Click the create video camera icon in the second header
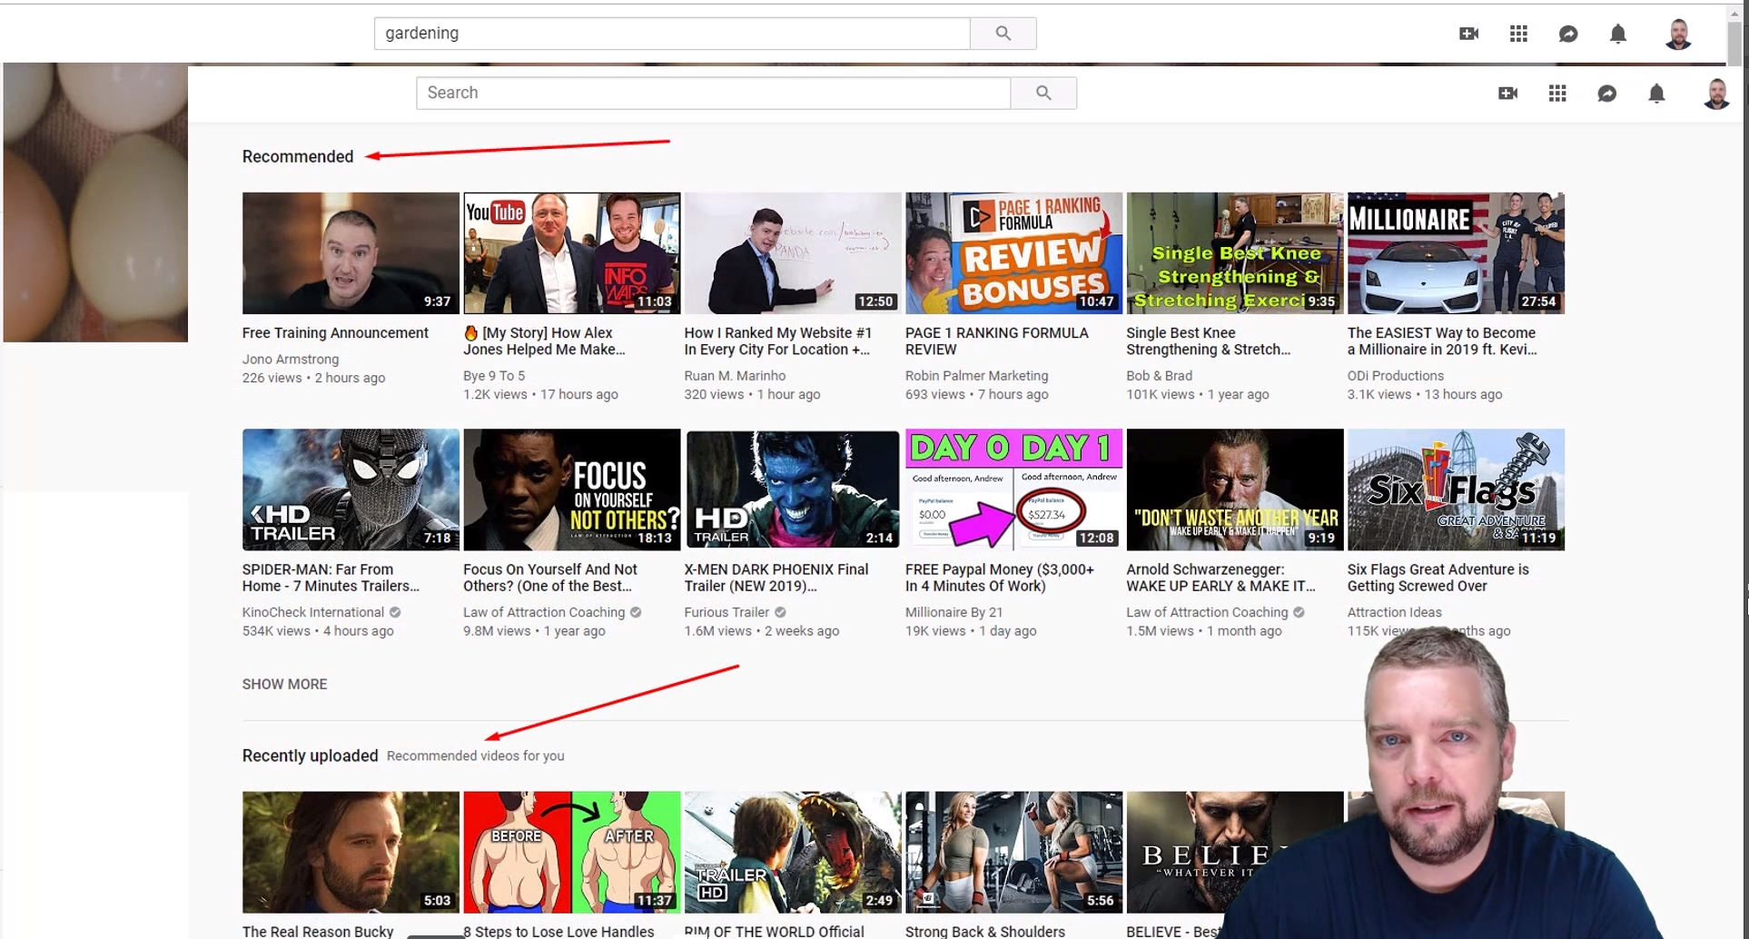 [x=1508, y=94]
